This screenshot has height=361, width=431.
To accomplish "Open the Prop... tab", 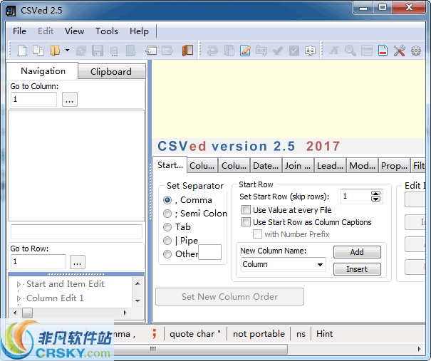I will [394, 166].
